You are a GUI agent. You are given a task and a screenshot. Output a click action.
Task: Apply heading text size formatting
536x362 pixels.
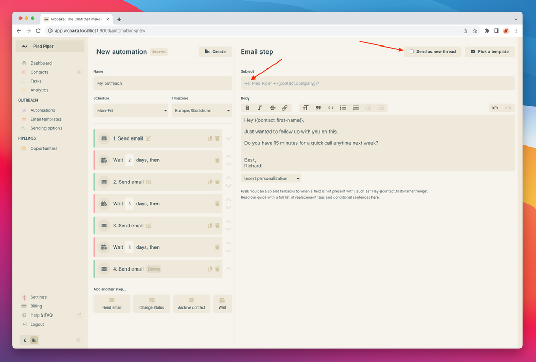(x=306, y=107)
